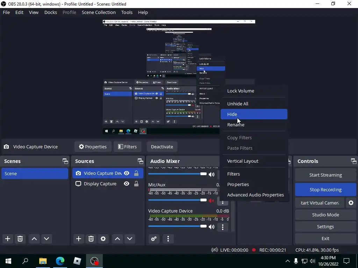358x268 pixels.
Task: Launch Microsoft Edge from taskbar
Action: pyautogui.click(x=60, y=261)
